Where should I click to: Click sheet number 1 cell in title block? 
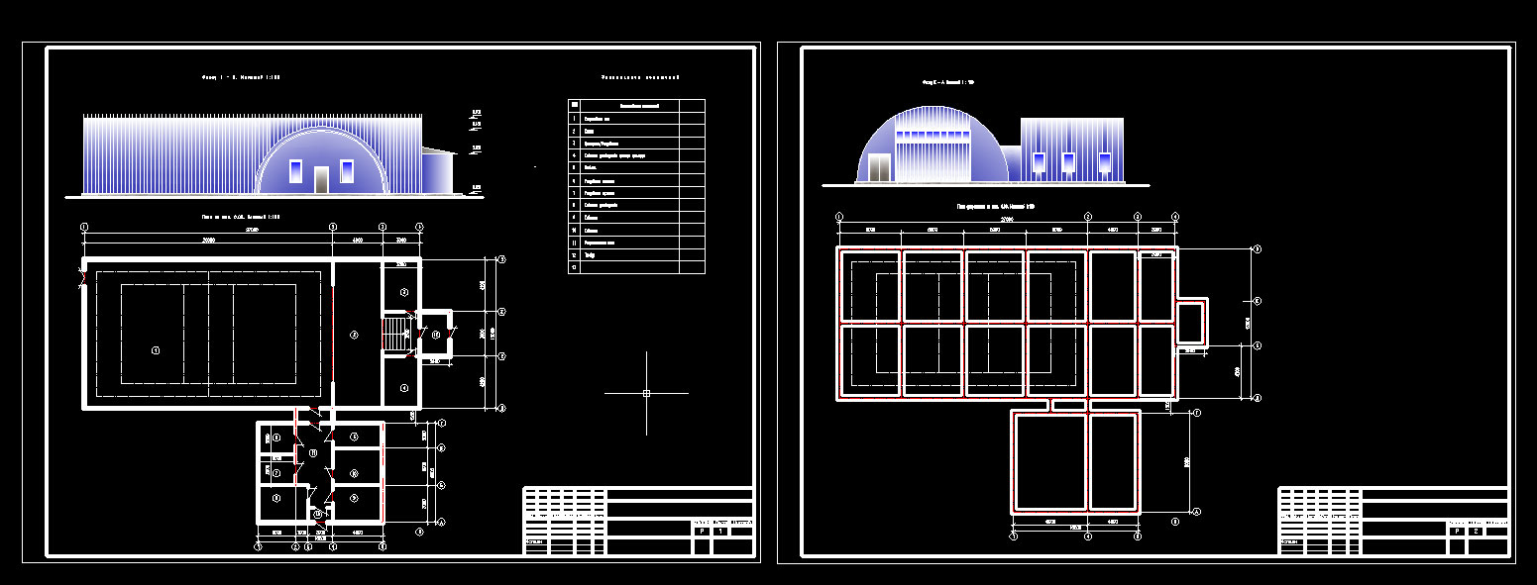721,532
